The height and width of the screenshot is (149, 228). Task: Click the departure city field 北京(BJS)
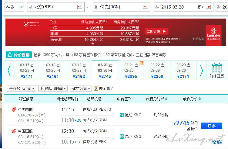(56, 7)
